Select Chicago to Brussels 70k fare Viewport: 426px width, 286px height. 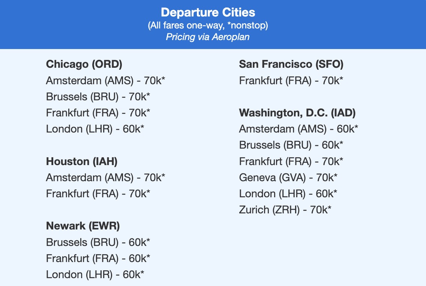98,97
